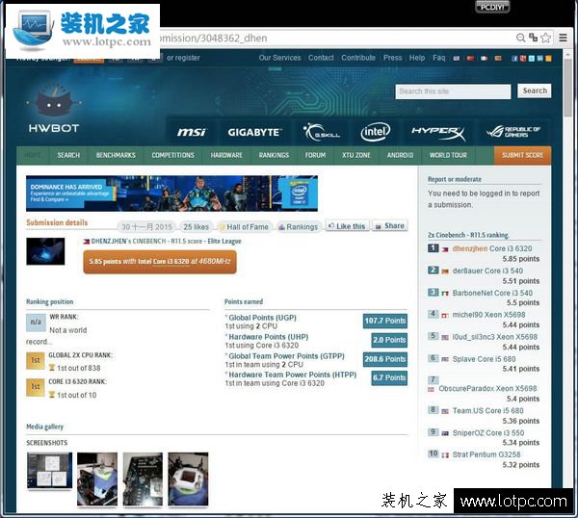Open the Our Services link
Image resolution: width=578 pixels, height=518 pixels.
279,58
